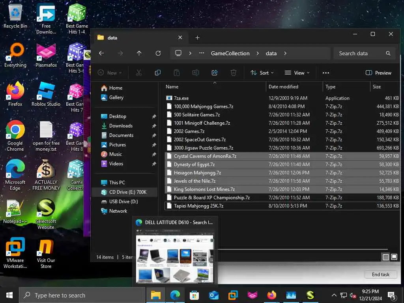Viewport: 404px width, 303px height.
Task: Refresh the data folder view
Action: pos(158,53)
